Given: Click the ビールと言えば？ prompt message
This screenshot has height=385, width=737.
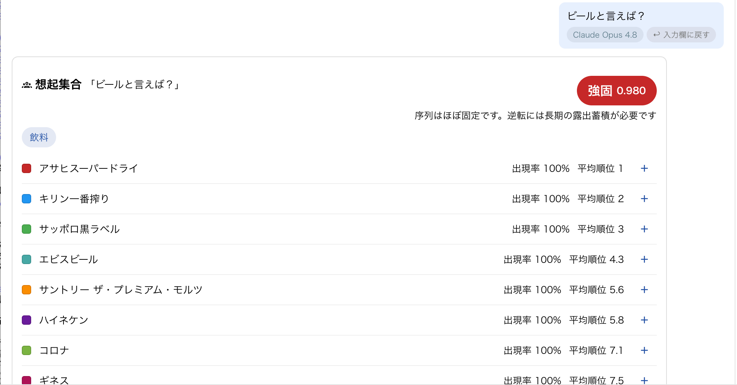Looking at the screenshot, I should tap(606, 16).
